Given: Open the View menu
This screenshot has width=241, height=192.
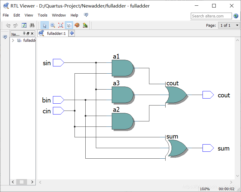Looking at the screenshot, I should (29, 15).
